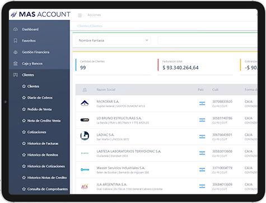Click Argentina flag in Wasser Servicios row

click(x=202, y=169)
